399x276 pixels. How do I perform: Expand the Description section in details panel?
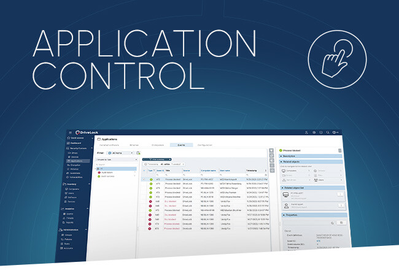(x=311, y=156)
